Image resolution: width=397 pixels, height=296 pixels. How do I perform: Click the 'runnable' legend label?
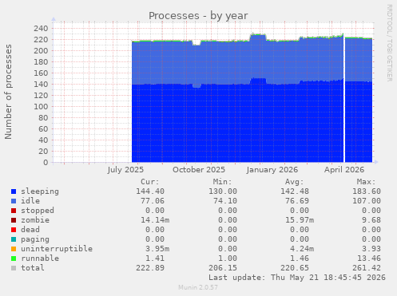pos(40,259)
